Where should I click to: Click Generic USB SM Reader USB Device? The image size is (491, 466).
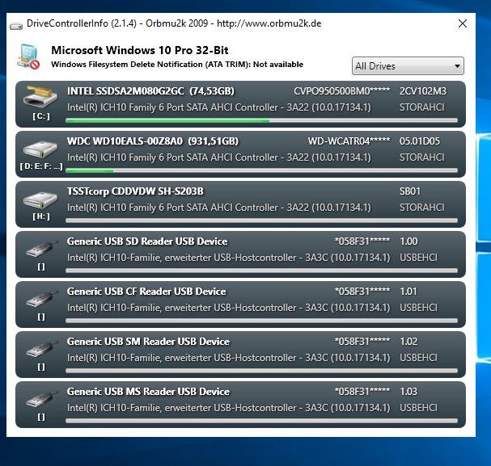148,342
